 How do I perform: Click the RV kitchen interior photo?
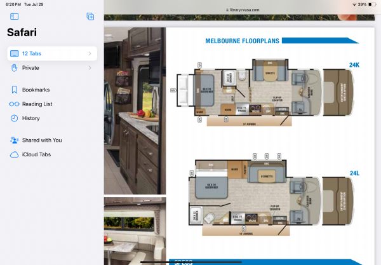tap(135, 111)
